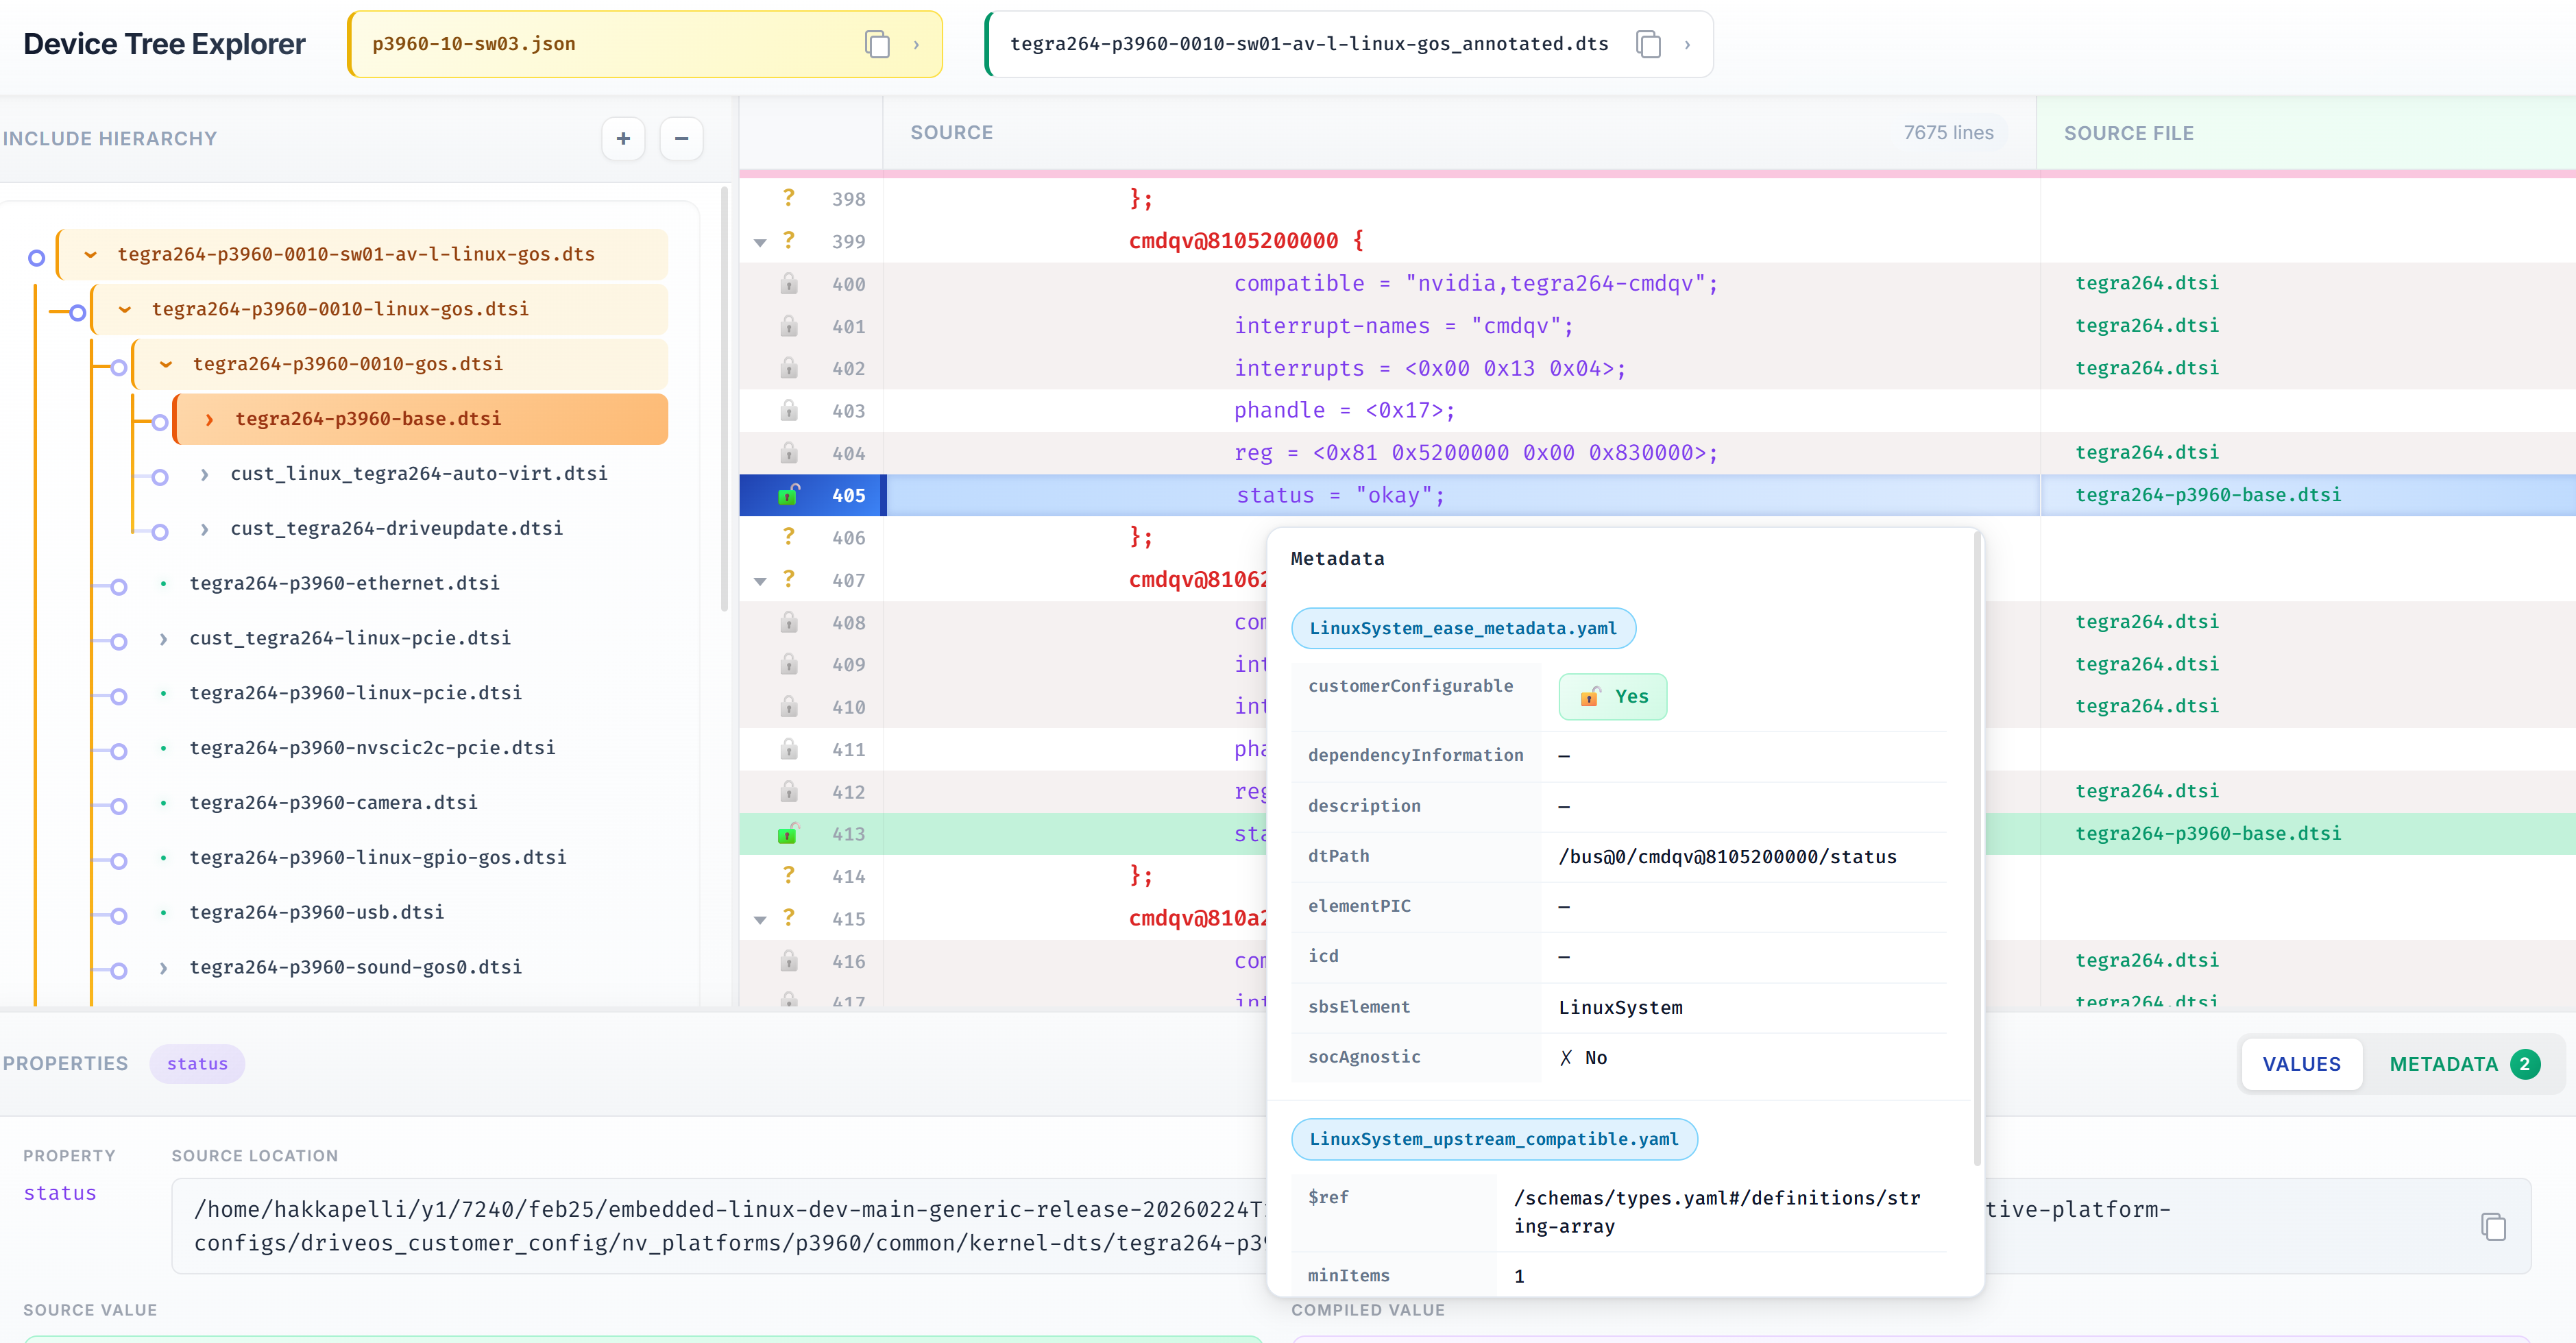Click the lock icon on line 411
Viewport: 2576px width, 1343px height.
[789, 749]
